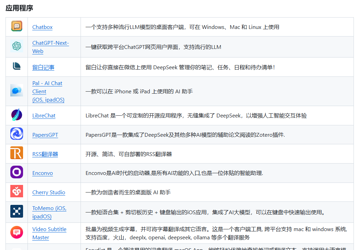
Task: Open the LibreChat link
Action: pyautogui.click(x=44, y=115)
